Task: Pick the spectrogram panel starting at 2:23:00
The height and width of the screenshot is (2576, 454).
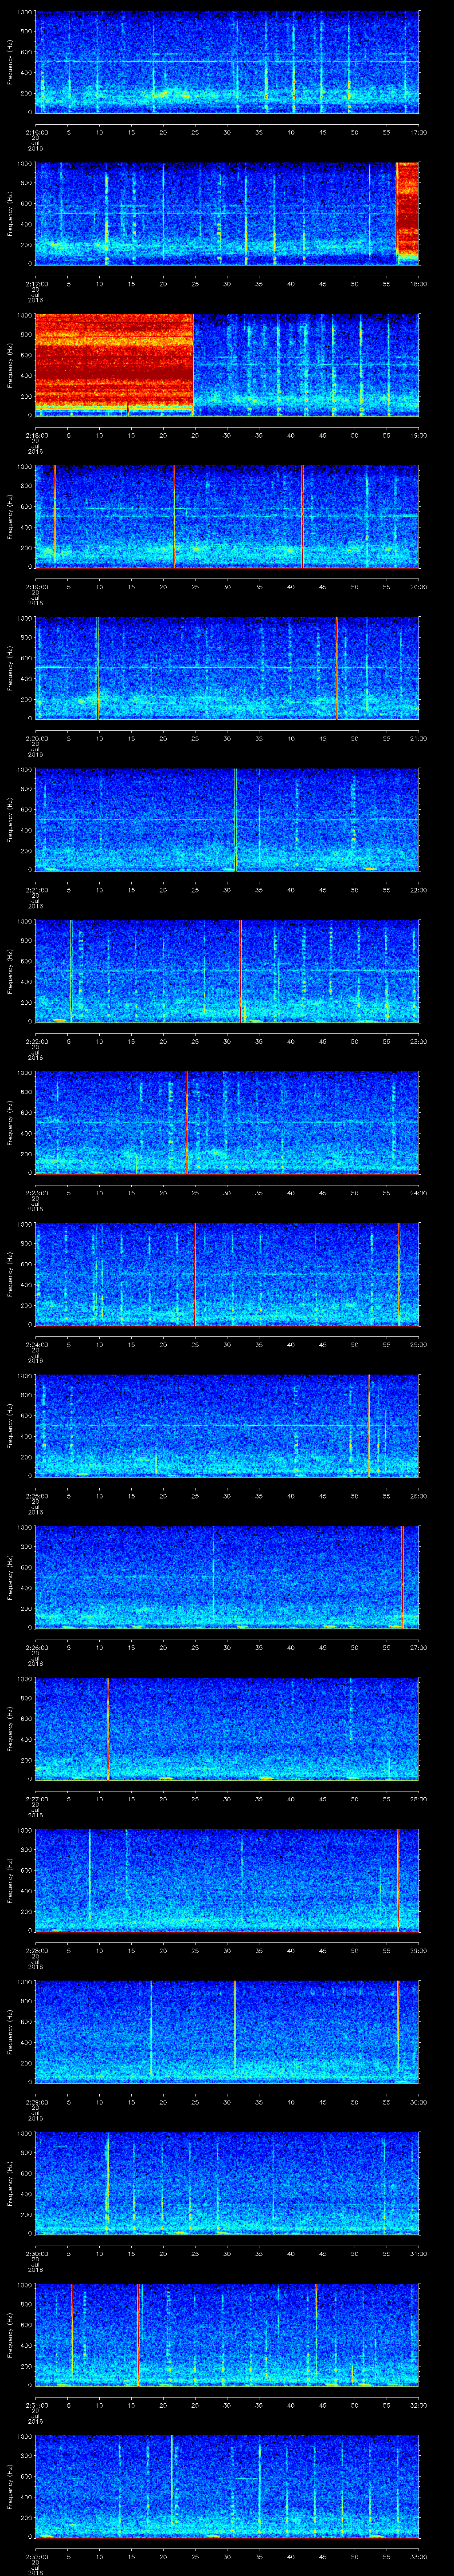Action: [x=227, y=1123]
